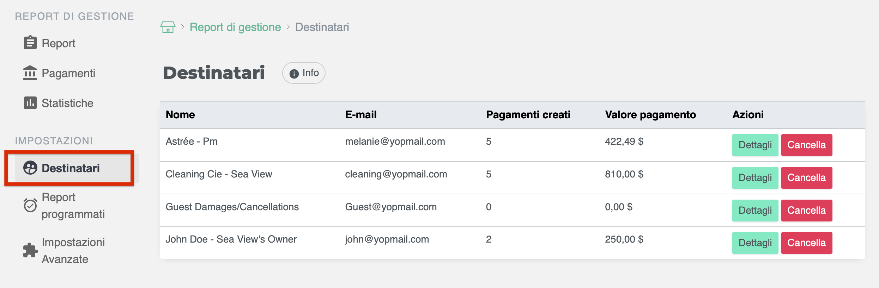Click Cancella for Guest Damages/Cancellations

click(x=807, y=211)
